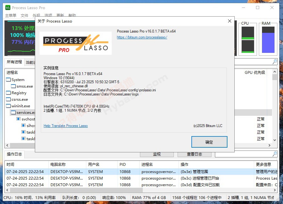
Task: Click the log horizontal scrollbar thumb
Action: coord(76,190)
